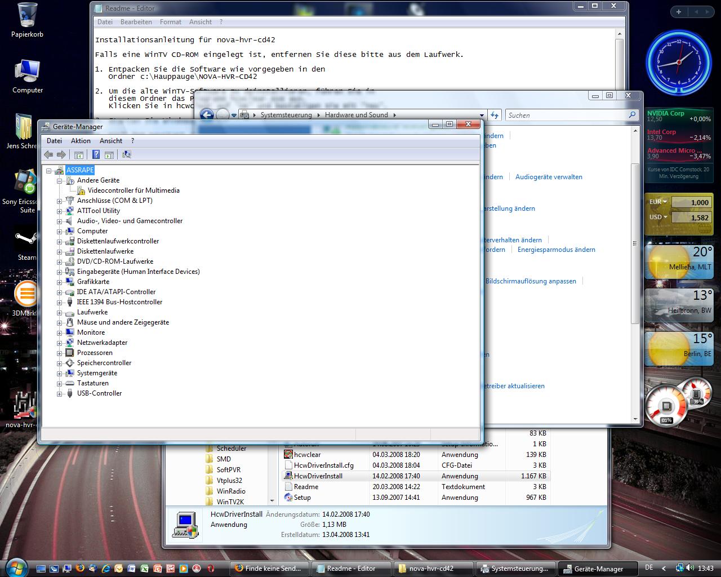
Task: Collapse the ASSRAPE root node
Action: (49, 170)
